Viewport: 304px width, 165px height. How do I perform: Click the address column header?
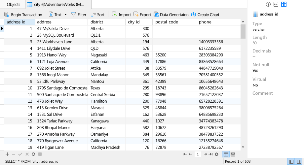(61, 22)
